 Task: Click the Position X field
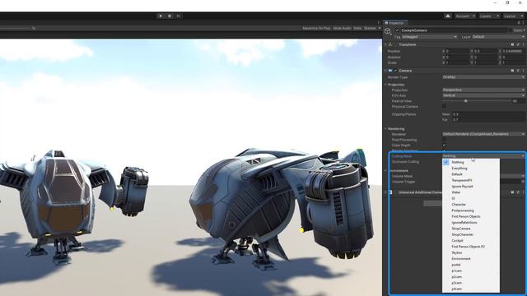click(457, 51)
